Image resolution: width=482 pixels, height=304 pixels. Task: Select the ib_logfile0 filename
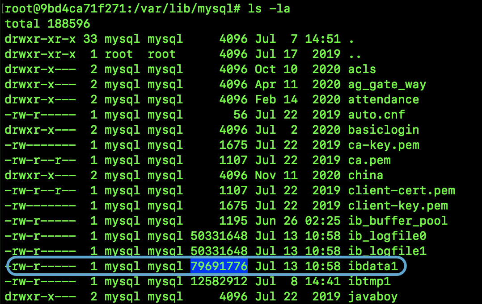click(x=387, y=236)
